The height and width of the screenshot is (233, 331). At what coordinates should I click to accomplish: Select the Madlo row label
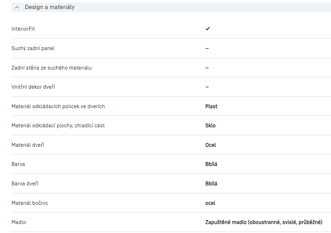[x=19, y=222]
